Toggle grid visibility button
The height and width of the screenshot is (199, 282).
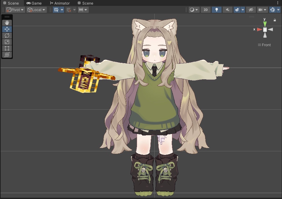(x=56, y=10)
